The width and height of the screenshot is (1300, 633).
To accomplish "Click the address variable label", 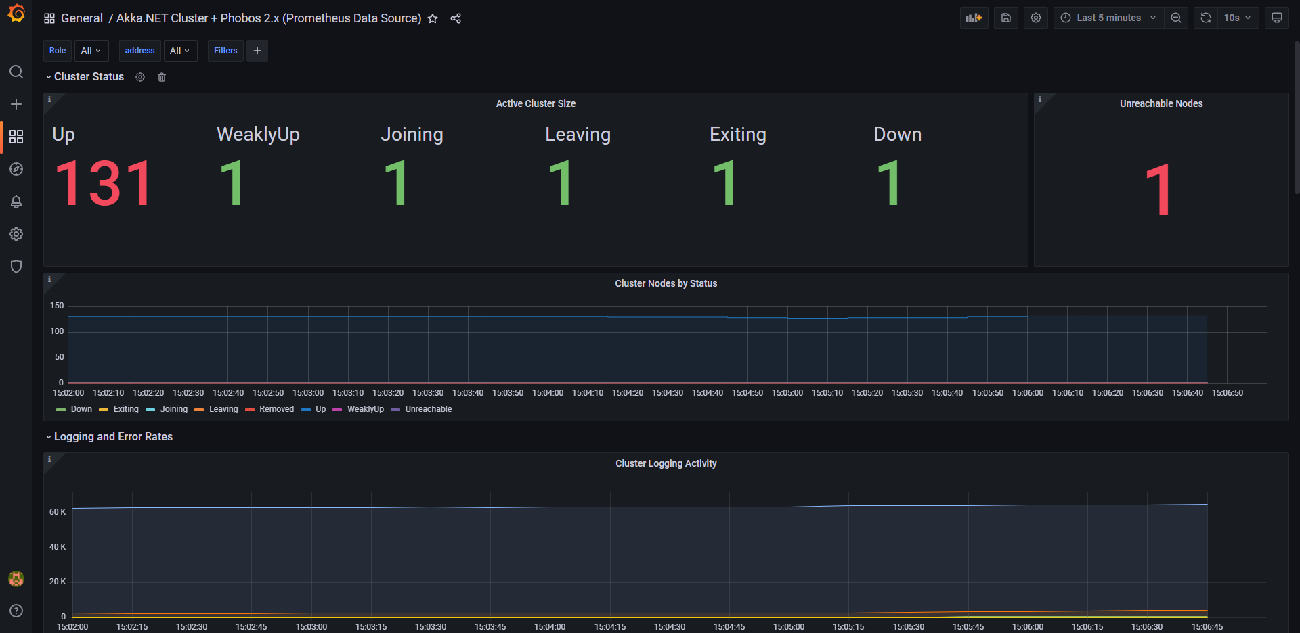I will 140,51.
